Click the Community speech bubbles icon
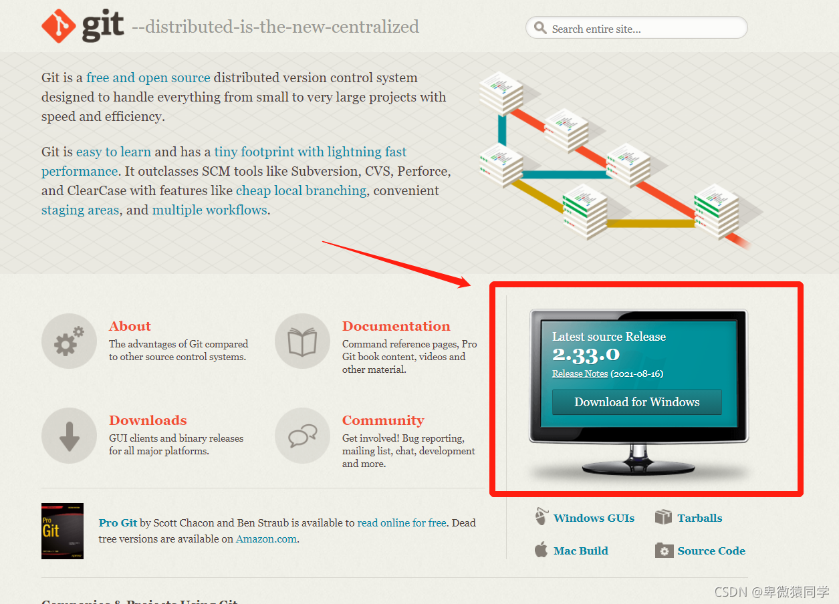 (x=302, y=436)
